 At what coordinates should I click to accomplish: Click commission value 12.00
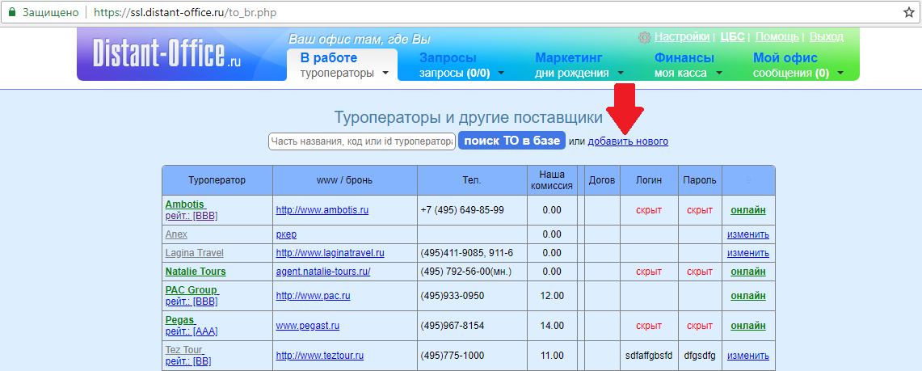(552, 296)
